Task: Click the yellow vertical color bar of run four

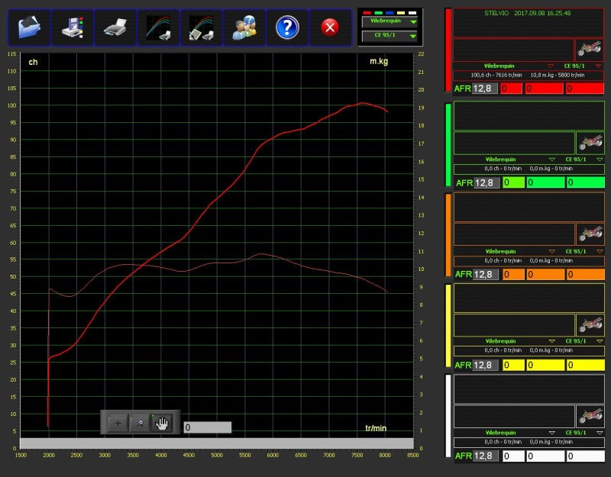Action: click(448, 326)
